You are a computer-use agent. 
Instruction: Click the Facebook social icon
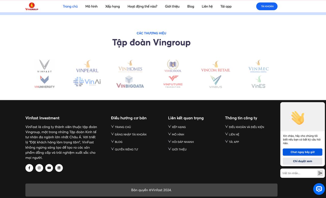(x=29, y=168)
